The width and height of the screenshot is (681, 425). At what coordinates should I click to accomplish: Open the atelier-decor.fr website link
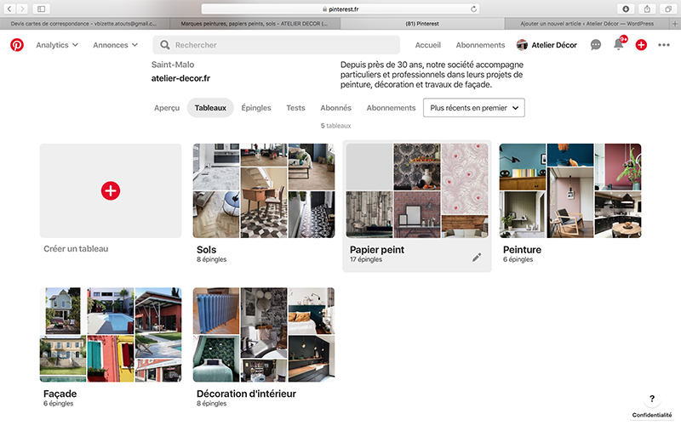(180, 78)
